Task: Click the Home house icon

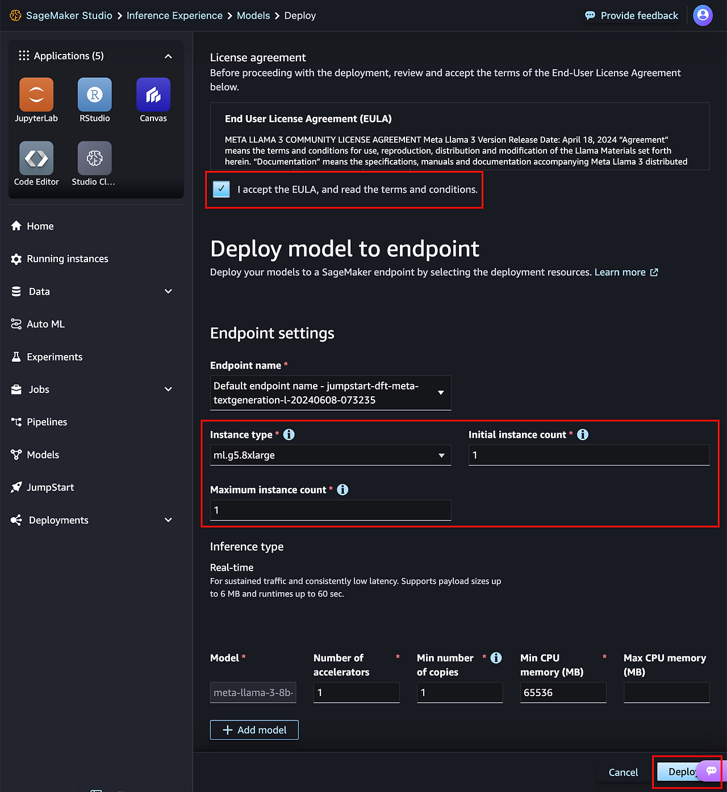Action: [16, 226]
